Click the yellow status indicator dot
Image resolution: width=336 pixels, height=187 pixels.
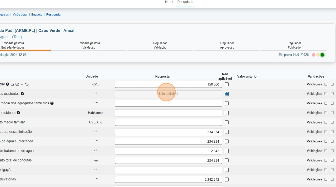coord(318,55)
